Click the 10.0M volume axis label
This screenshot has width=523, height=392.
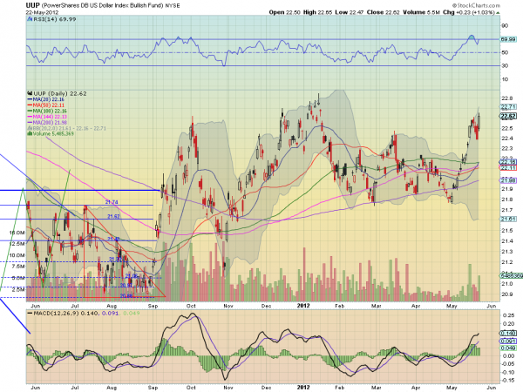coord(17,255)
